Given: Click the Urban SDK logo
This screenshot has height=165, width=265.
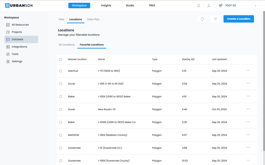Looking at the screenshot, I should [x=19, y=6].
